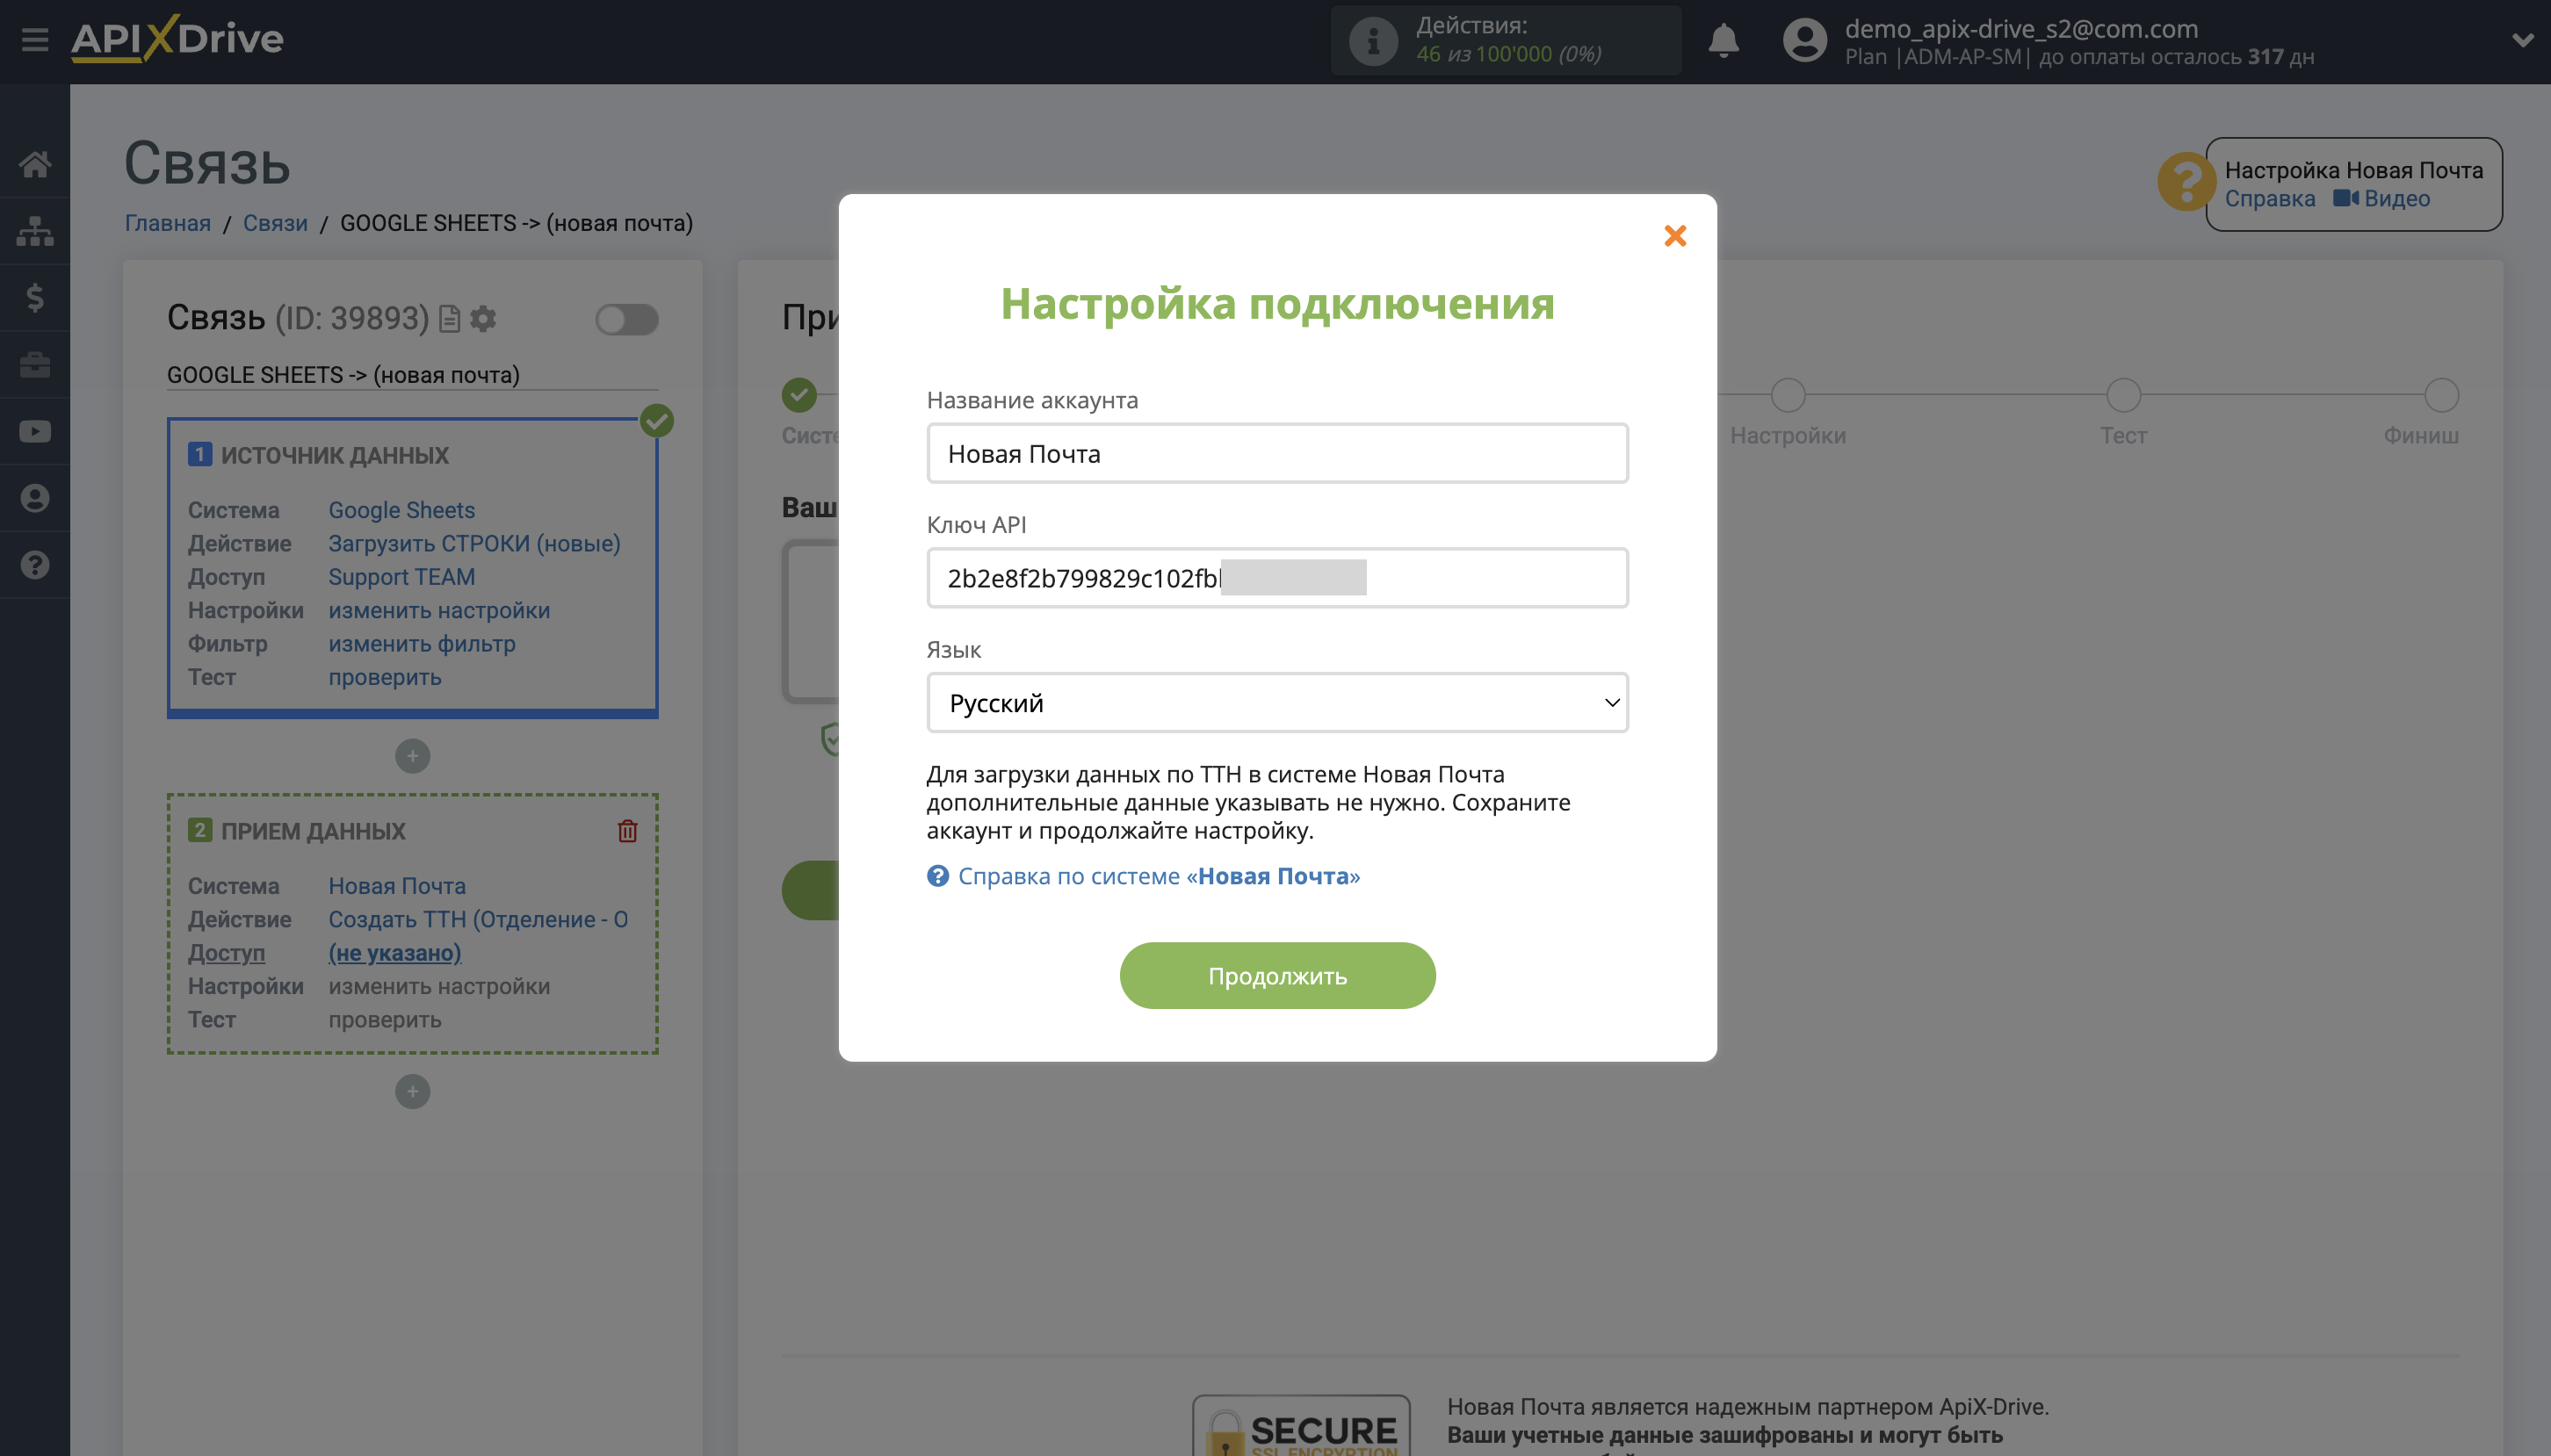Open help via question mark sidebar icon

(36, 565)
